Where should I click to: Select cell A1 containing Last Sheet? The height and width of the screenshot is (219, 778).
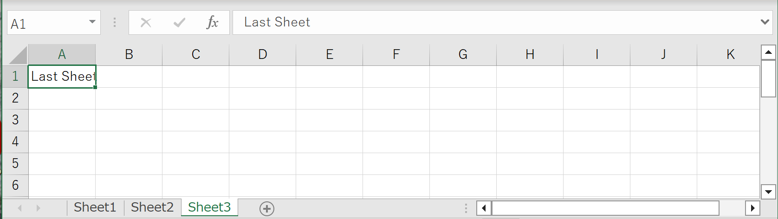pyautogui.click(x=62, y=77)
